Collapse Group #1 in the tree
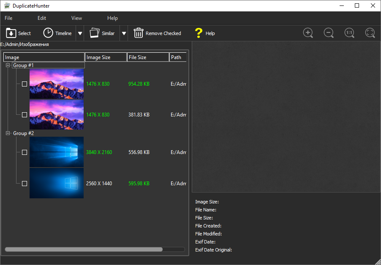381x265 pixels. point(8,65)
